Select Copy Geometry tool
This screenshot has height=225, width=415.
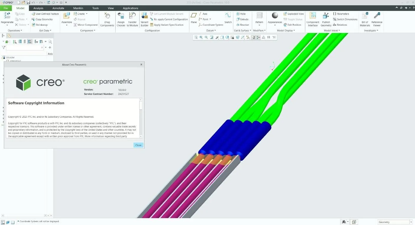point(42,19)
